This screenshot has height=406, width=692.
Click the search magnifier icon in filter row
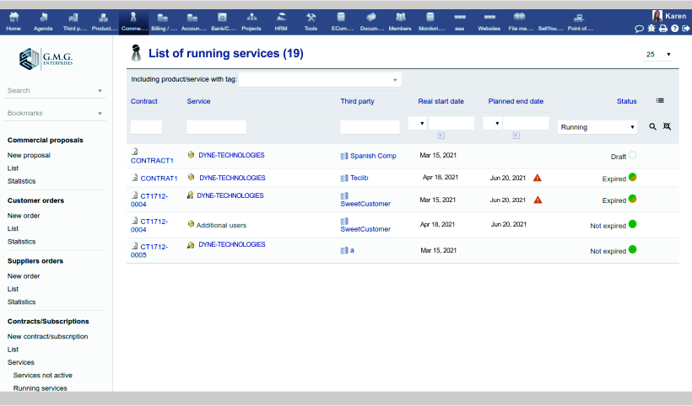652,126
